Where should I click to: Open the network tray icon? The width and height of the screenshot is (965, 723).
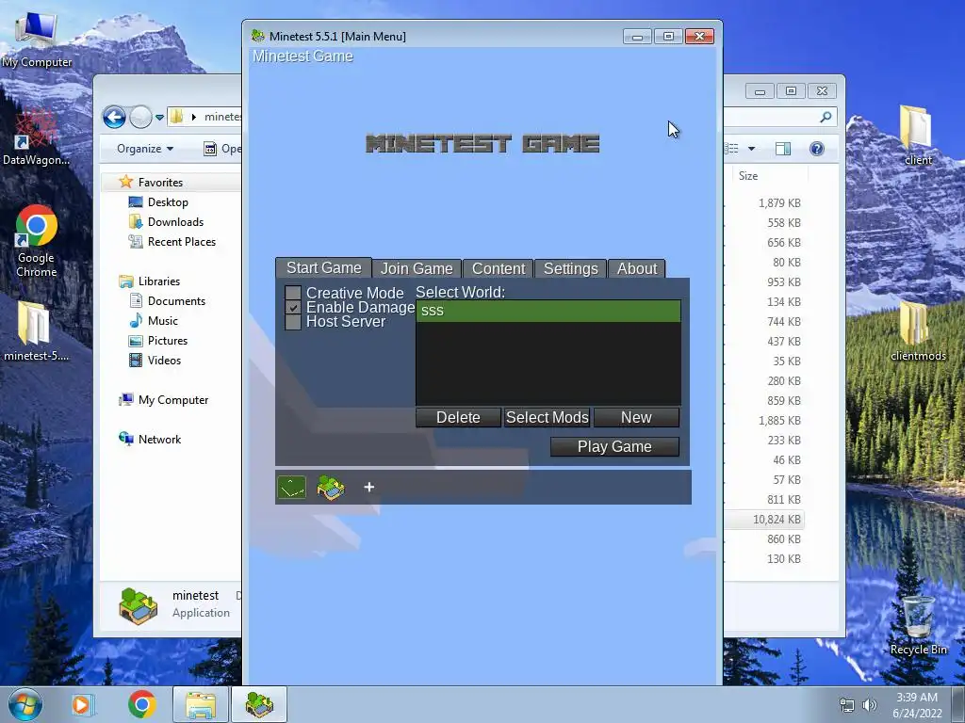847,705
